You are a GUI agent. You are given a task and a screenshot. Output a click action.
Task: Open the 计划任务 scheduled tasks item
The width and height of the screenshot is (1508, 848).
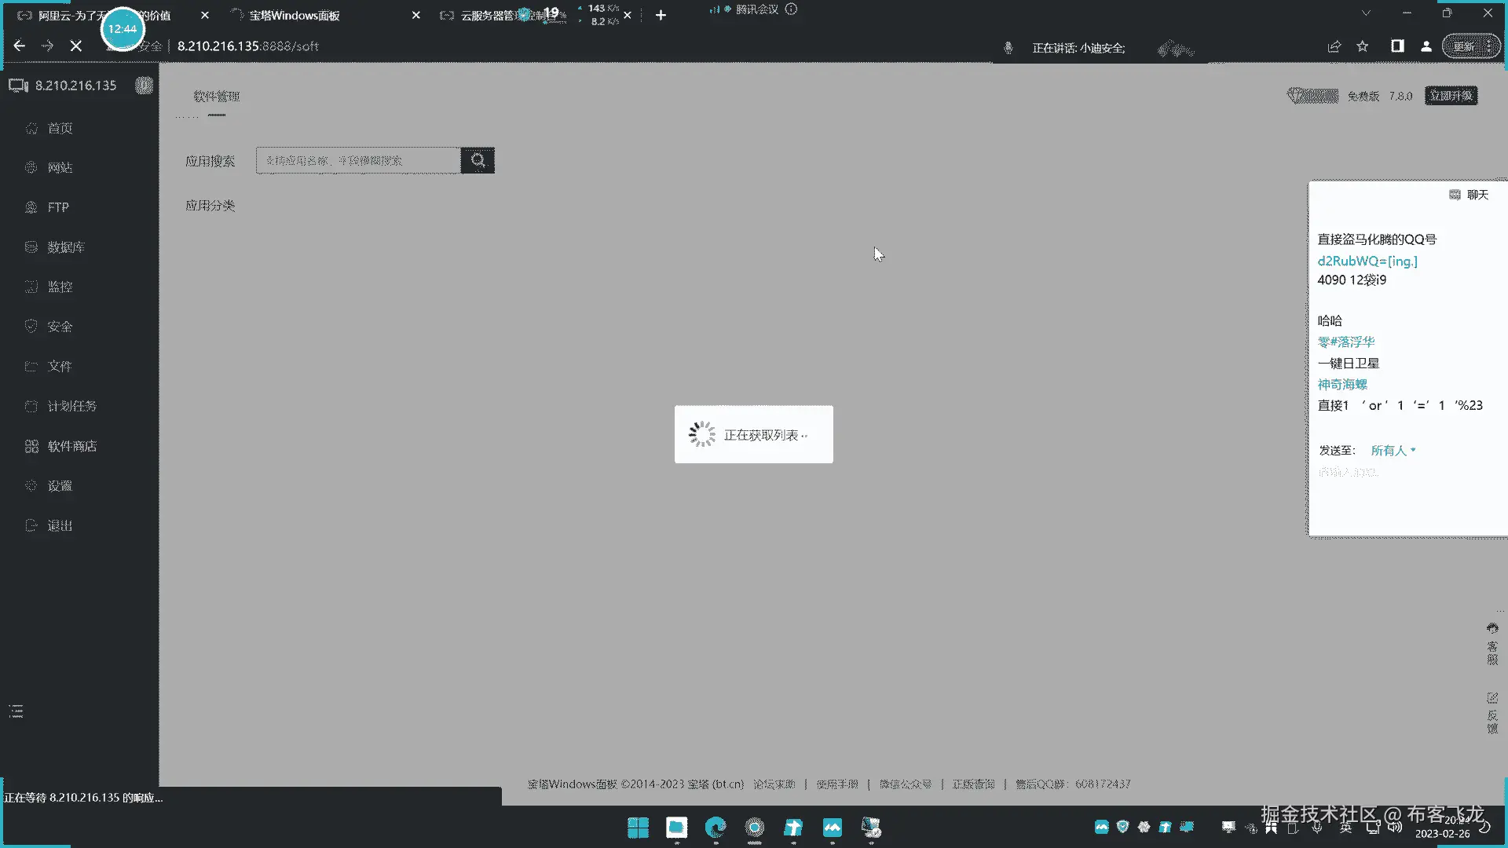point(71,406)
